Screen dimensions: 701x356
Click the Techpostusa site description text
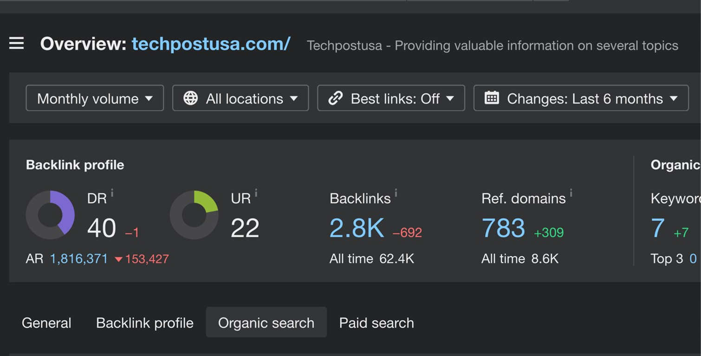tap(493, 45)
